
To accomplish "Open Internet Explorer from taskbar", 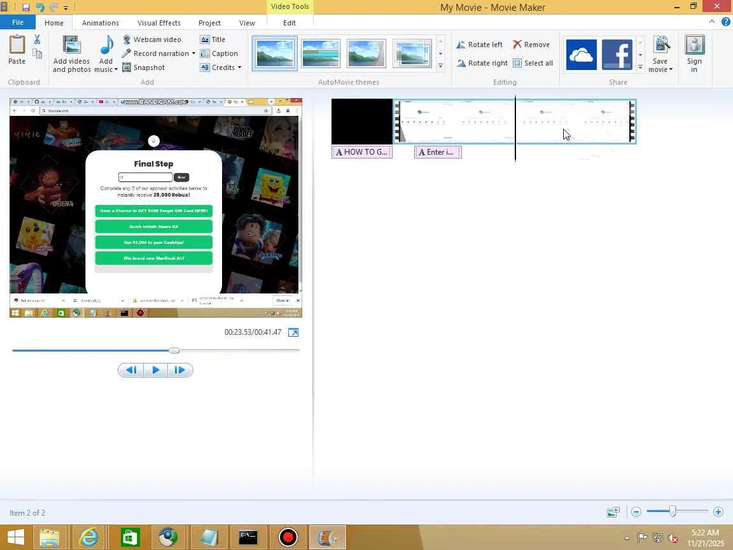I will tap(89, 537).
